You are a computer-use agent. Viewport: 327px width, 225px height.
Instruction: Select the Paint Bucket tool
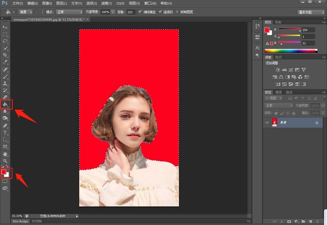pos(6,104)
